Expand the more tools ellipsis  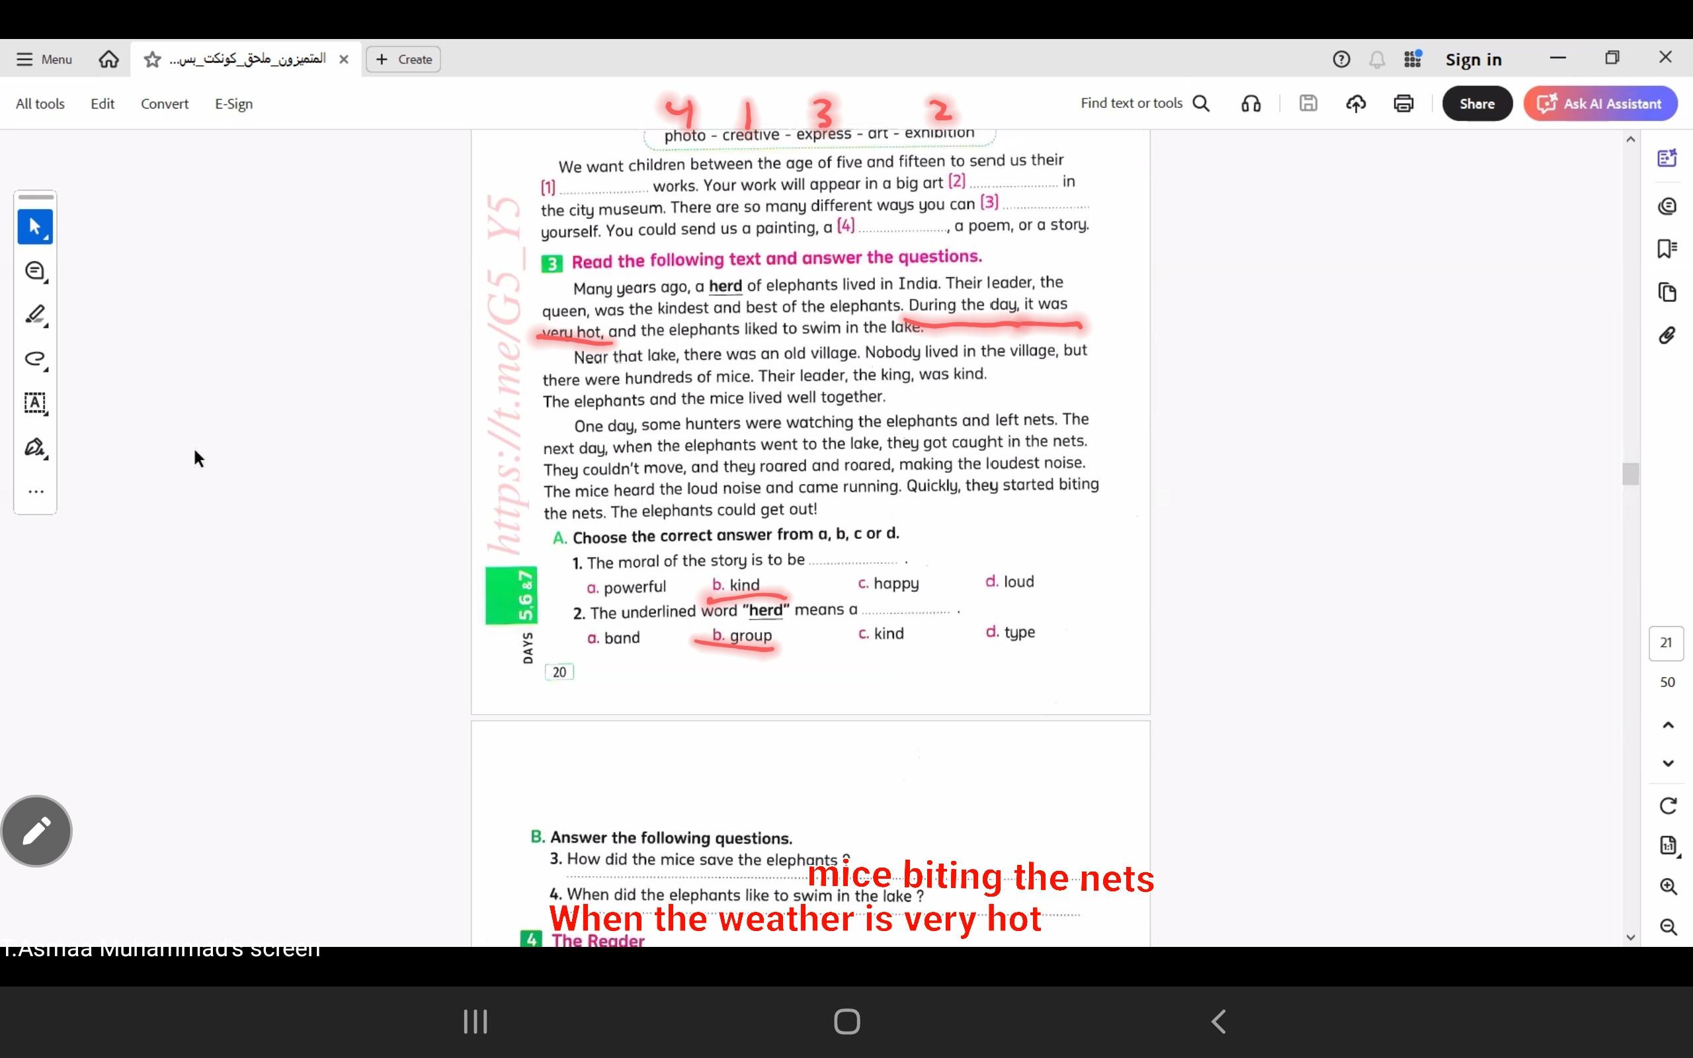[x=35, y=492]
